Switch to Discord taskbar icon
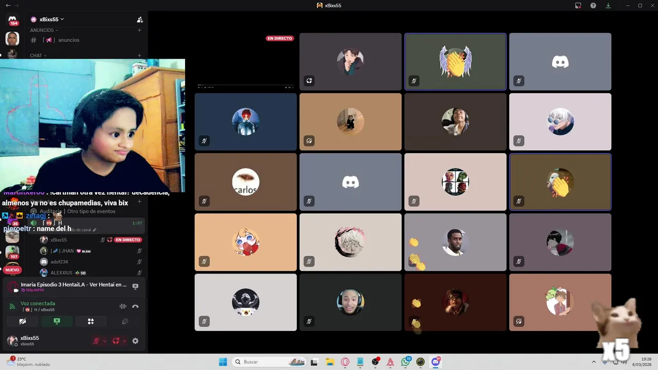The width and height of the screenshot is (658, 370). tap(436, 362)
